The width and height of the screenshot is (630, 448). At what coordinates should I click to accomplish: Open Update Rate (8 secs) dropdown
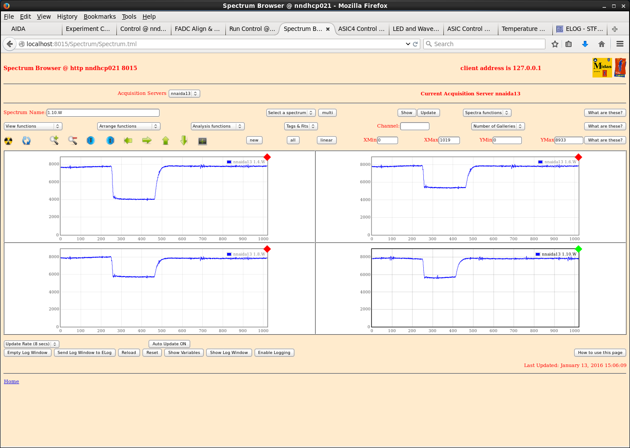[31, 344]
